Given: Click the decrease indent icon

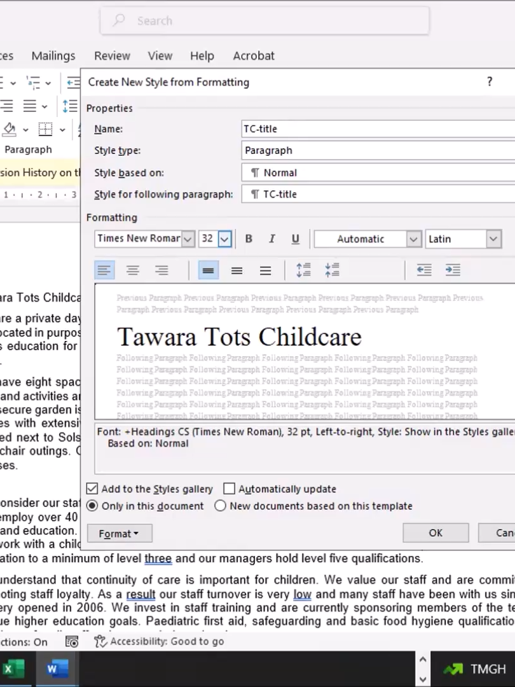Looking at the screenshot, I should pos(424,270).
